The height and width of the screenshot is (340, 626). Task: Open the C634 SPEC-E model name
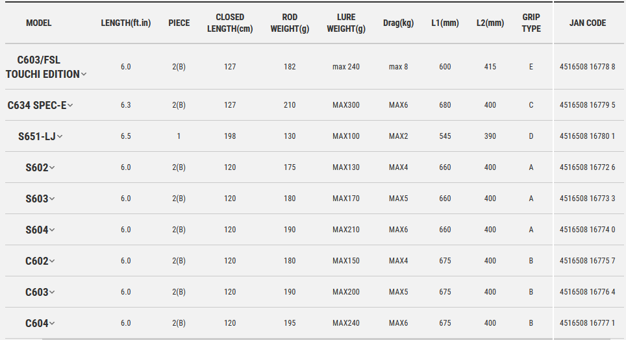tap(37, 105)
